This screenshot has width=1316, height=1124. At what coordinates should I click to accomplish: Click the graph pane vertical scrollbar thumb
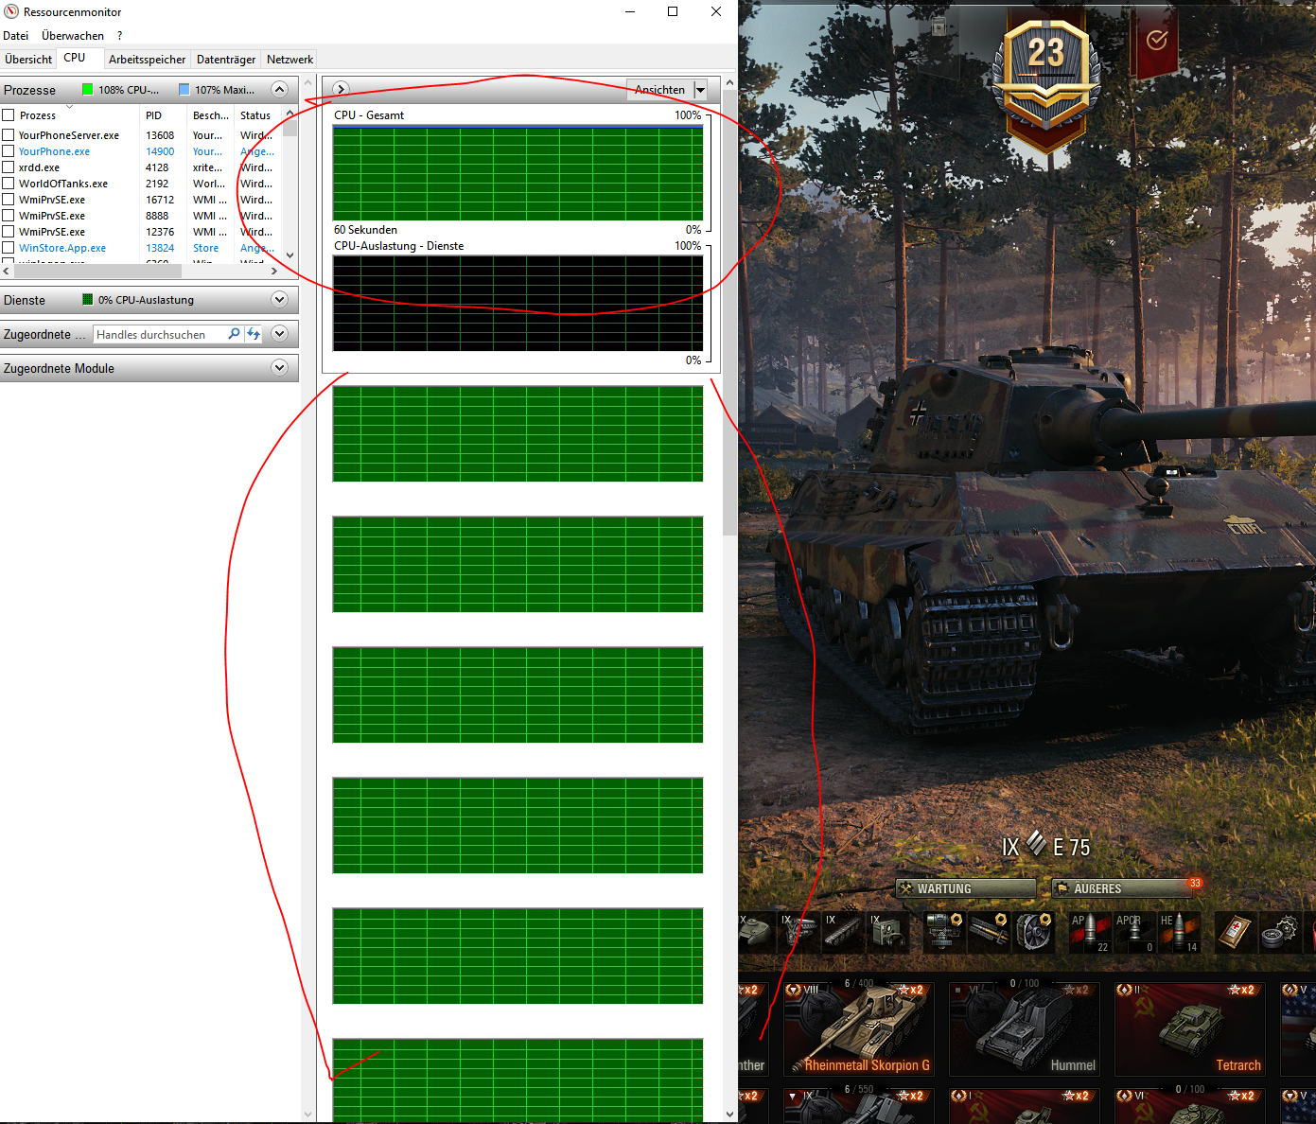point(729,312)
